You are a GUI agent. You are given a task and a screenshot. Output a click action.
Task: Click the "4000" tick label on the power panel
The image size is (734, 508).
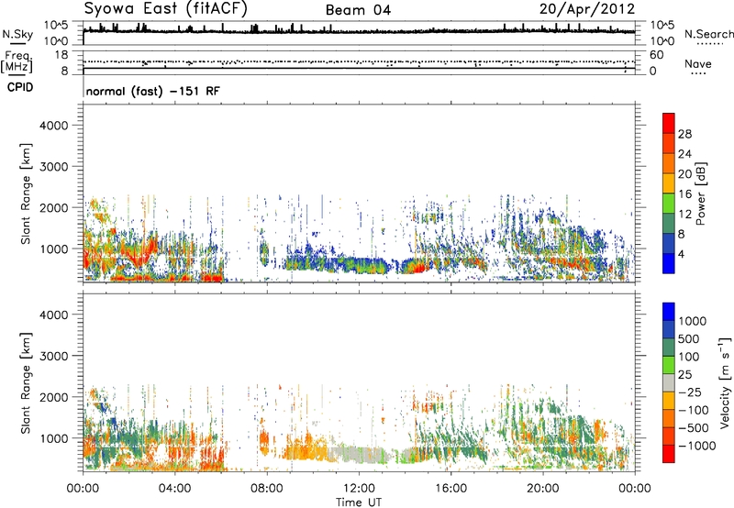point(54,126)
